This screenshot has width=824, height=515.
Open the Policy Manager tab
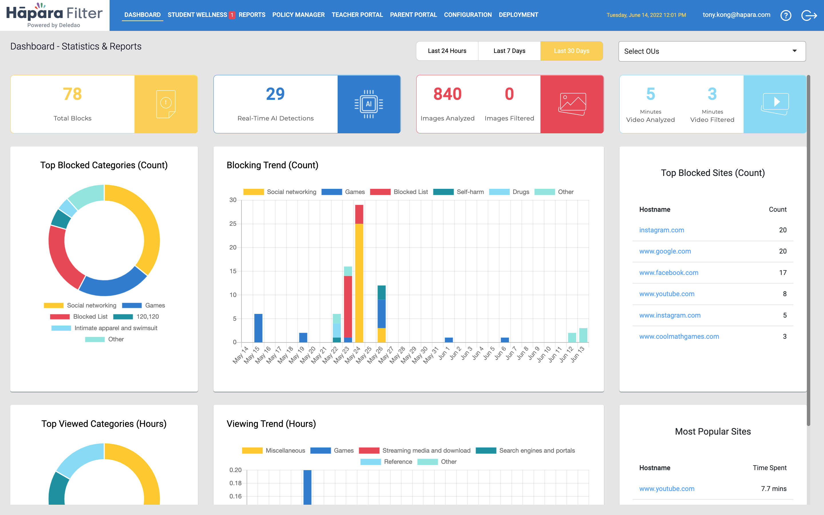click(298, 15)
